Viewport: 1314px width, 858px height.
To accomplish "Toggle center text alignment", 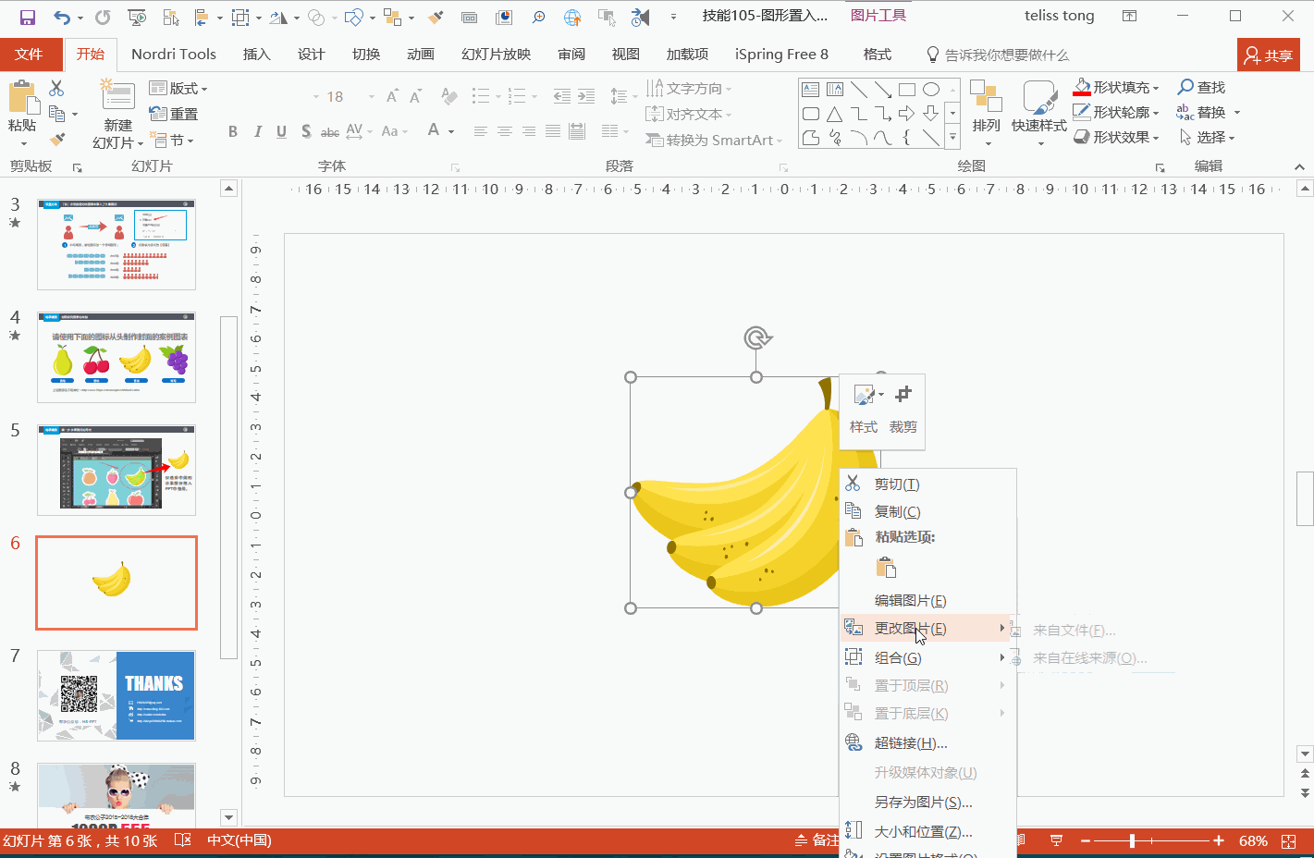I will [505, 131].
